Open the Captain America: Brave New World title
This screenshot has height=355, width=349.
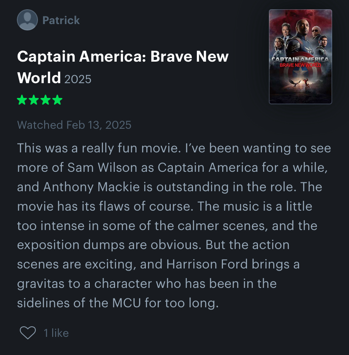point(122,57)
